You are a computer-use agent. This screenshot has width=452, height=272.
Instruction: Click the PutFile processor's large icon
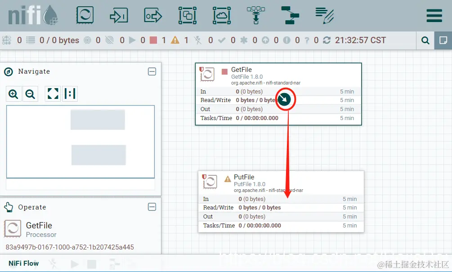pyautogui.click(x=210, y=182)
